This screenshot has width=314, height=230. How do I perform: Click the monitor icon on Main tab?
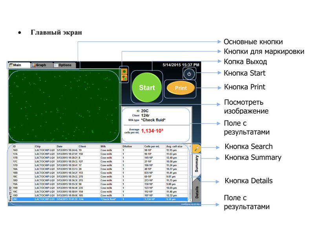(11, 65)
